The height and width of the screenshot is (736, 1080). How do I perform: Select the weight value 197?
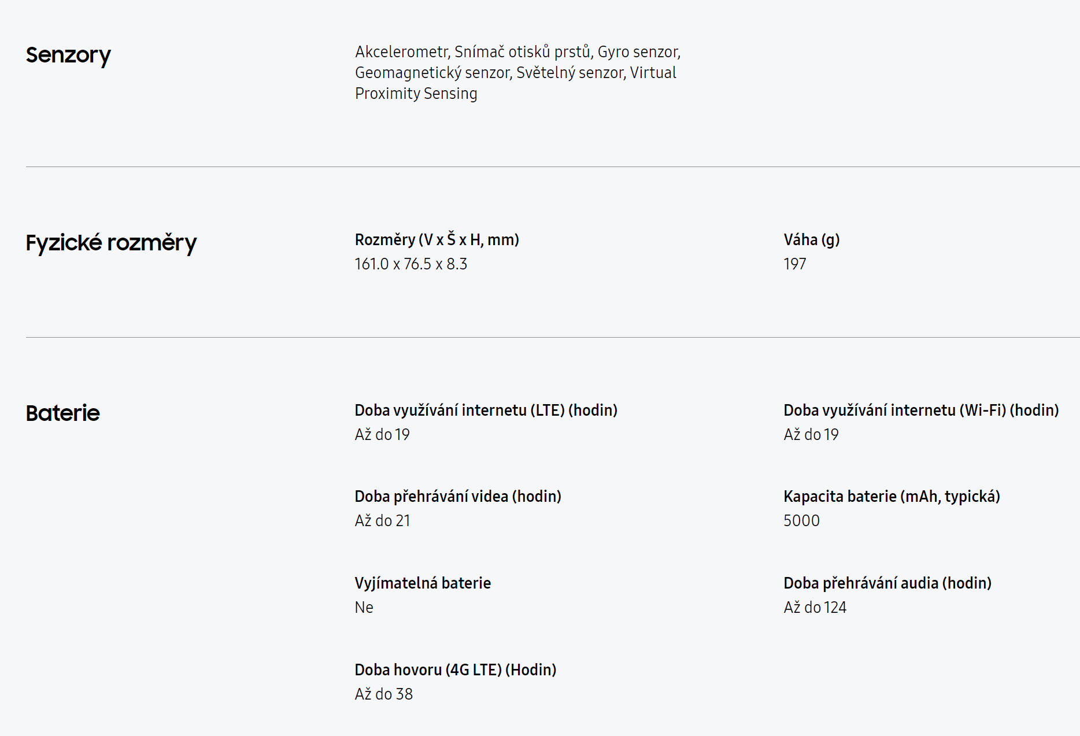[795, 264]
